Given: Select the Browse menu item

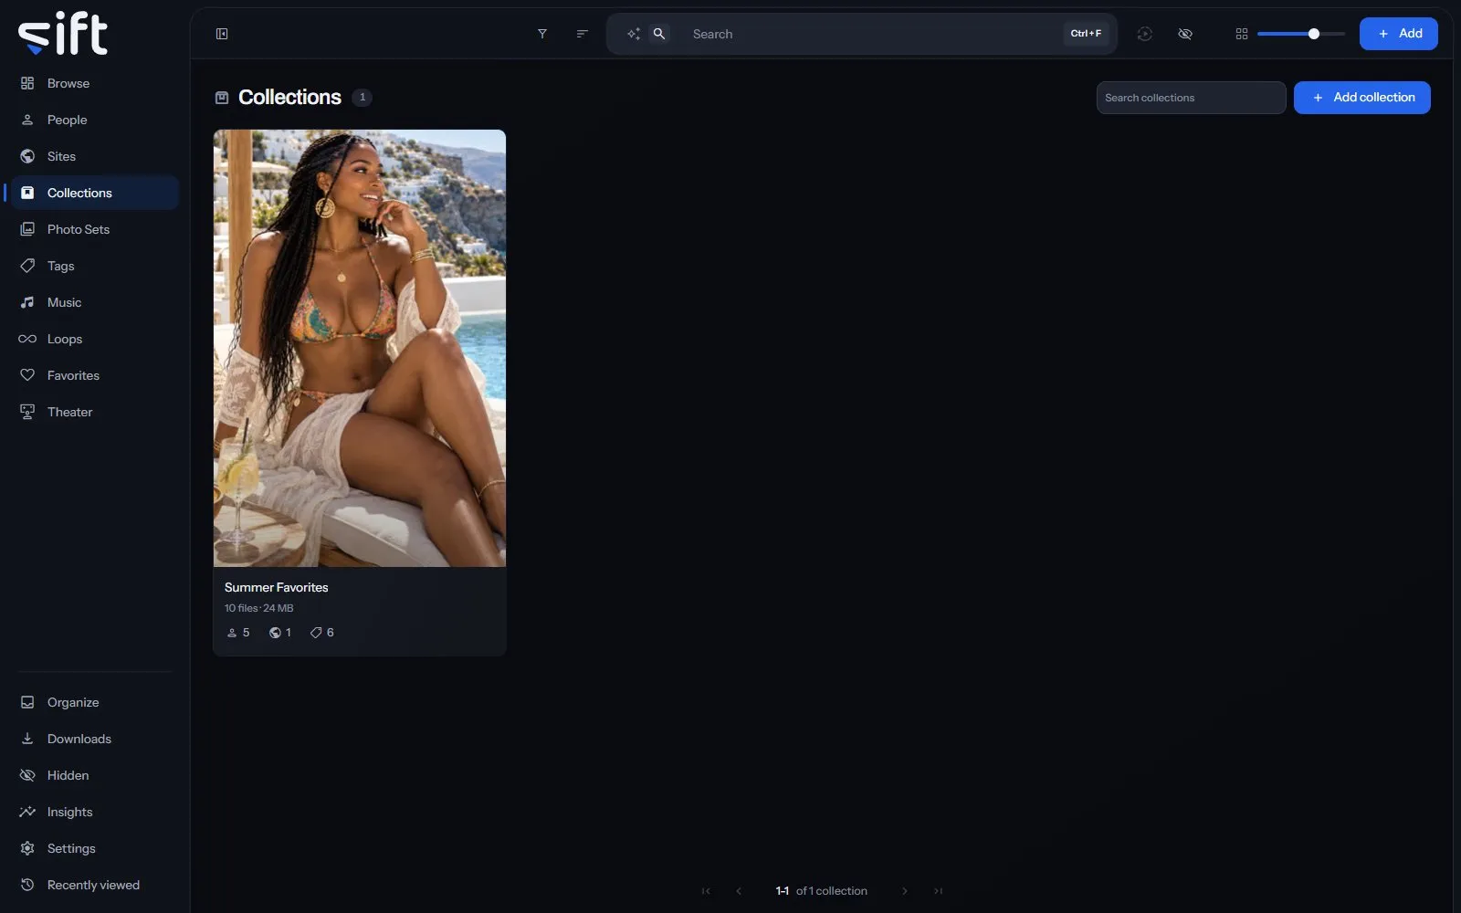Looking at the screenshot, I should [95, 83].
